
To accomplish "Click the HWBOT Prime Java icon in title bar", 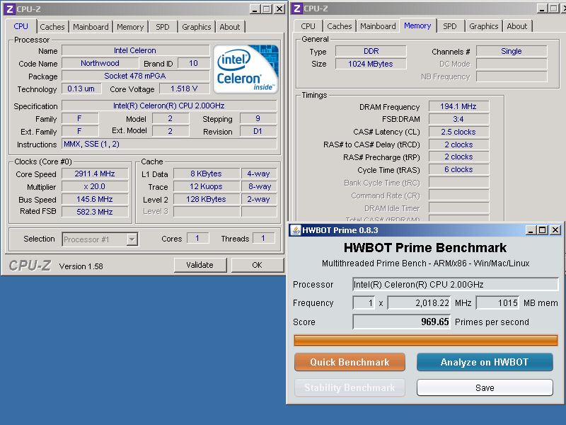I will click(296, 230).
